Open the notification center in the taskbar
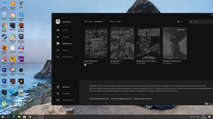Image resolution: width=213 pixels, height=119 pixels. coord(209,117)
